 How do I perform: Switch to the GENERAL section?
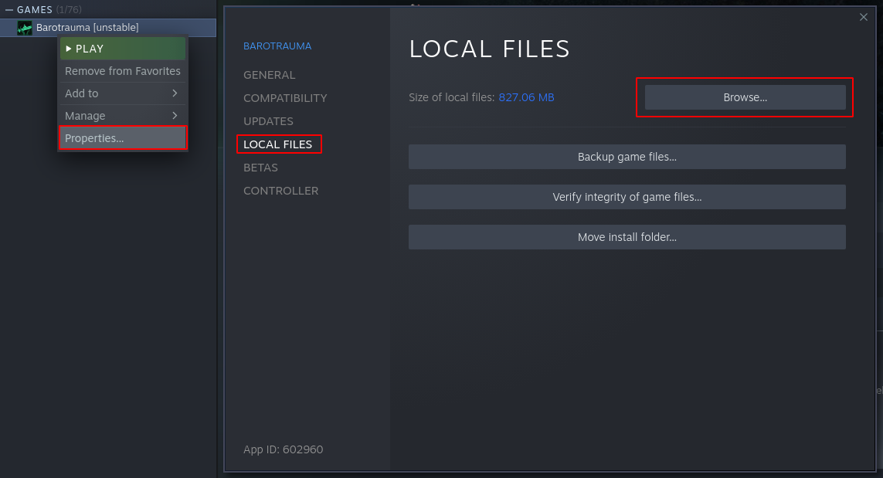(269, 75)
